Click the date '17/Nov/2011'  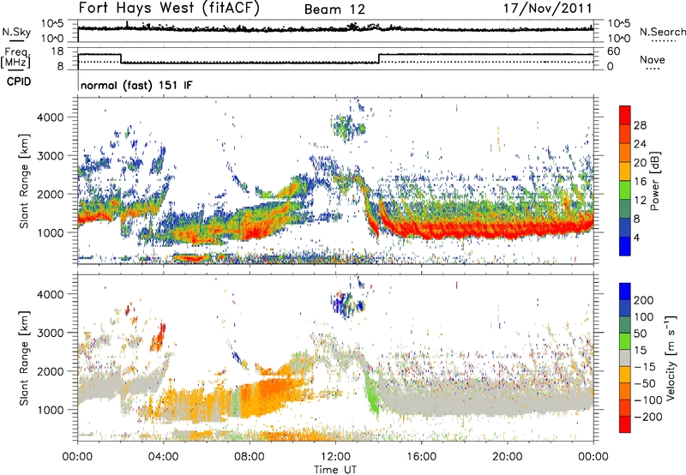click(x=548, y=9)
